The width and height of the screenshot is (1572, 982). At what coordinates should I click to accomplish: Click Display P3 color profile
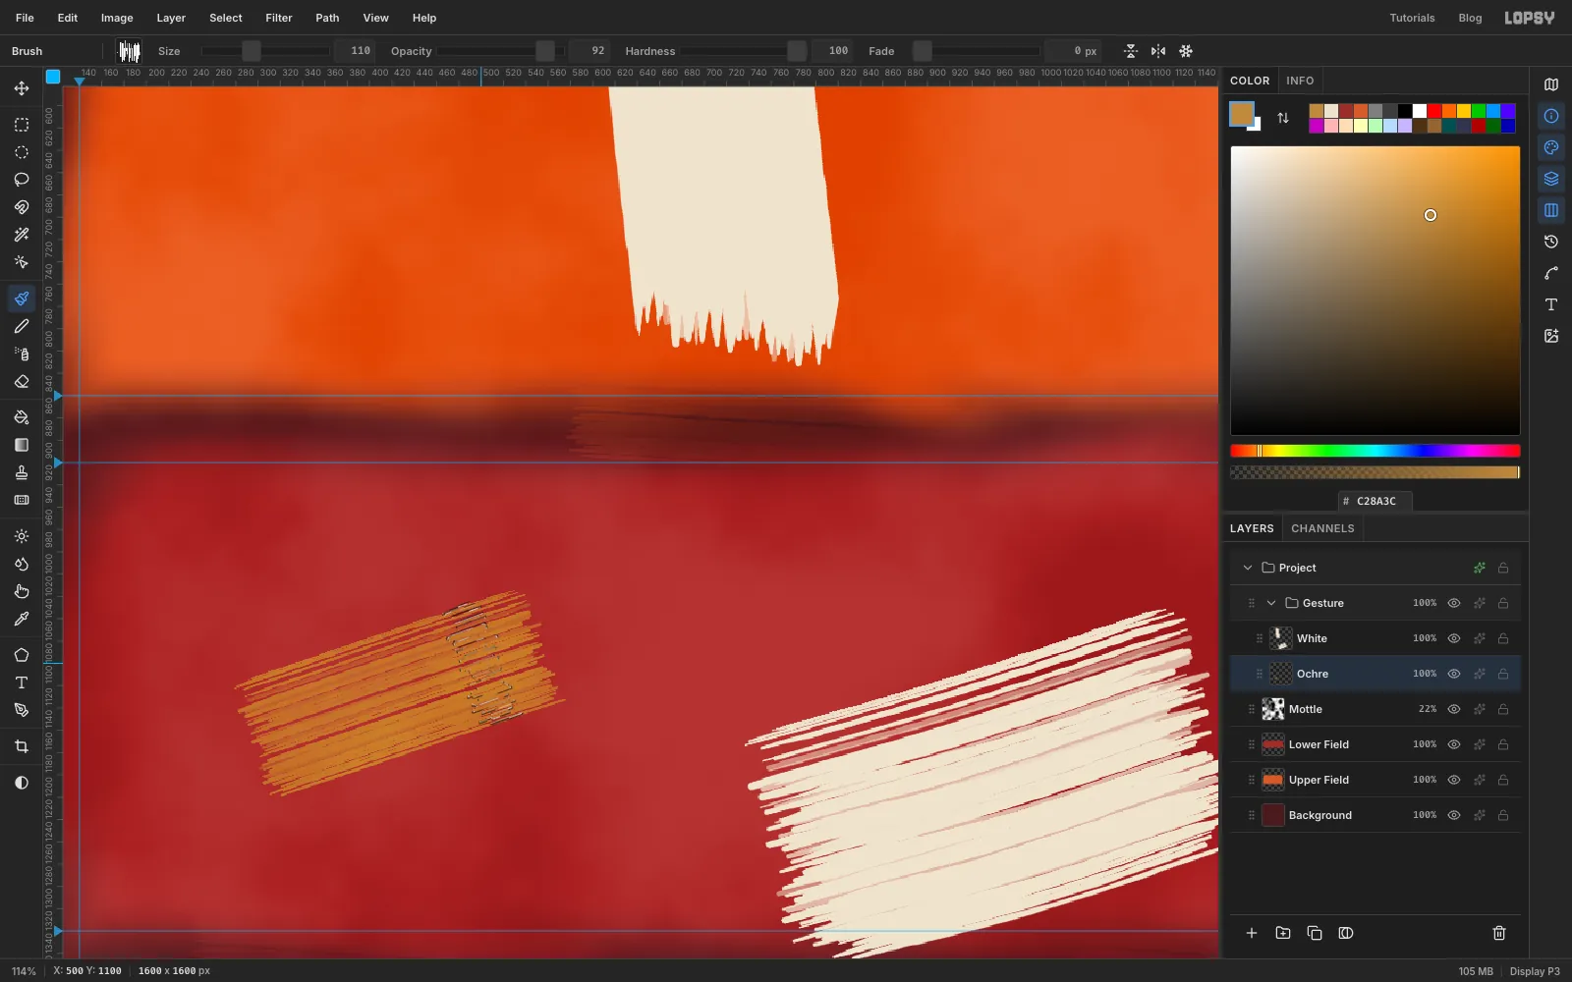[x=1535, y=971]
